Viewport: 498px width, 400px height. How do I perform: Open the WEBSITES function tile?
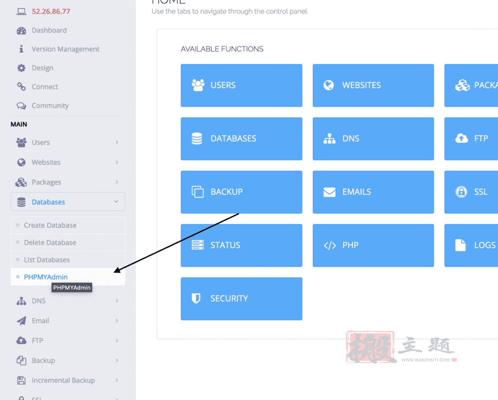(x=373, y=86)
